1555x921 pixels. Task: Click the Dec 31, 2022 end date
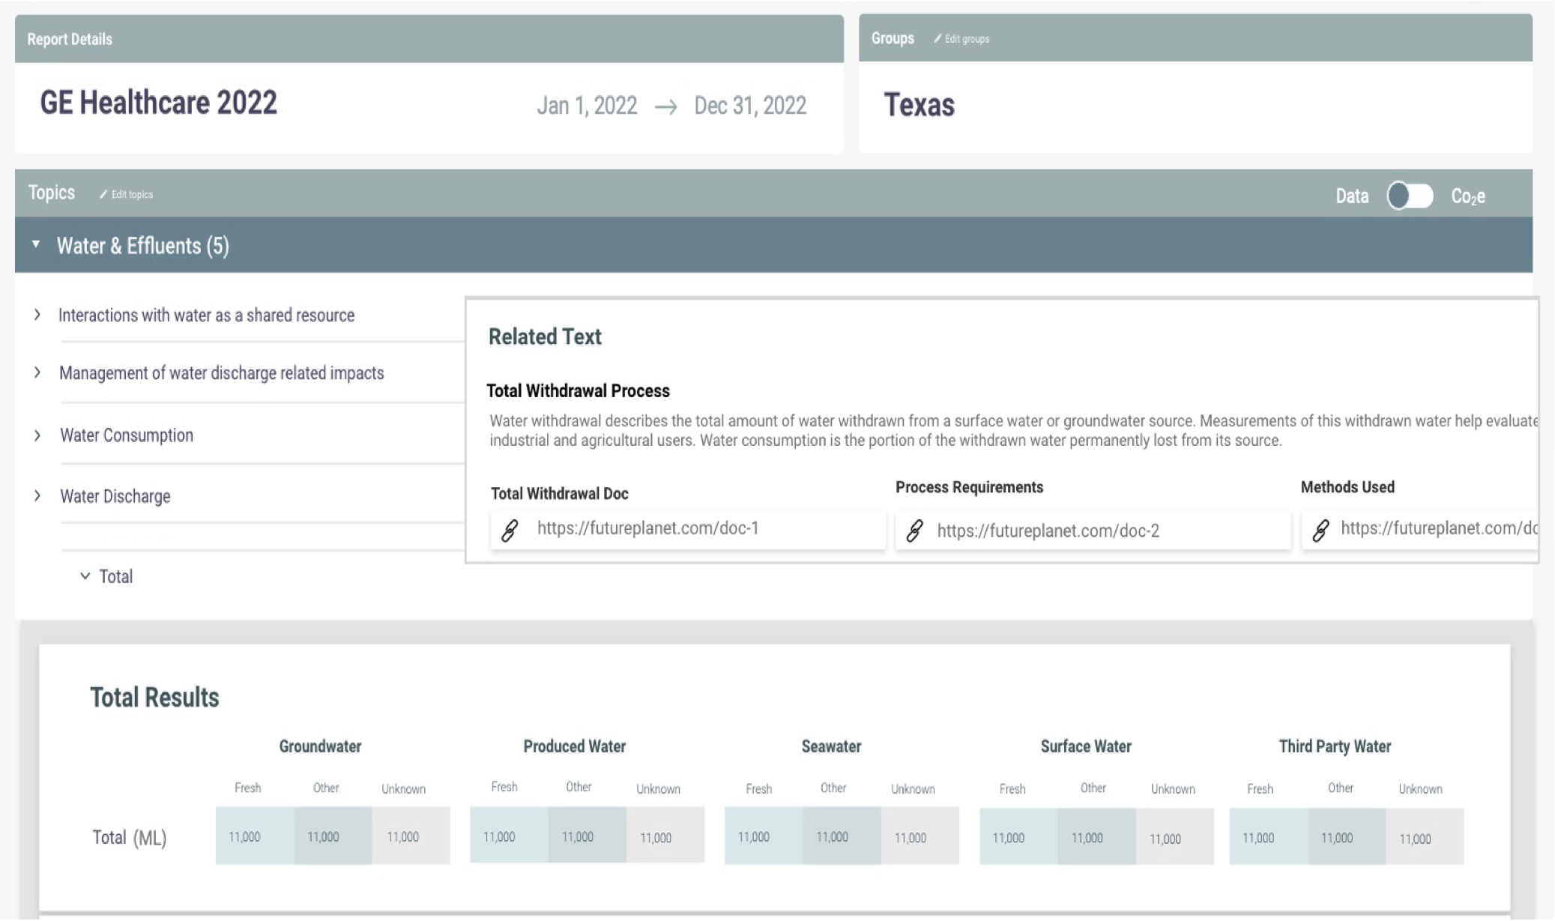click(x=750, y=106)
